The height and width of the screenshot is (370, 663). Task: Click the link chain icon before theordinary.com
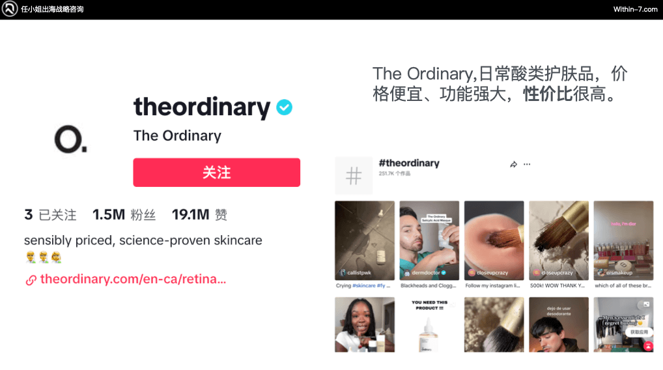[x=31, y=280]
